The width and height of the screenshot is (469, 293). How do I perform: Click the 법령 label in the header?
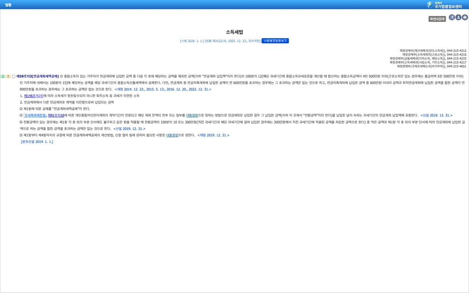pos(8,5)
